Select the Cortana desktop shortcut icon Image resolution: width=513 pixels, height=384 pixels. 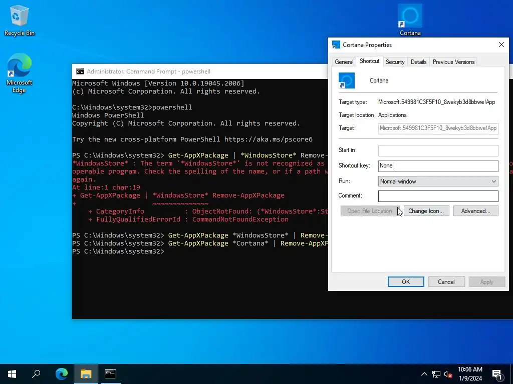pos(410,19)
